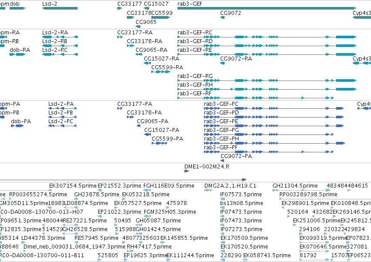The width and height of the screenshot is (371, 262).
Task: Click the EK298901.5prime EST label
Action: tap(305, 203)
